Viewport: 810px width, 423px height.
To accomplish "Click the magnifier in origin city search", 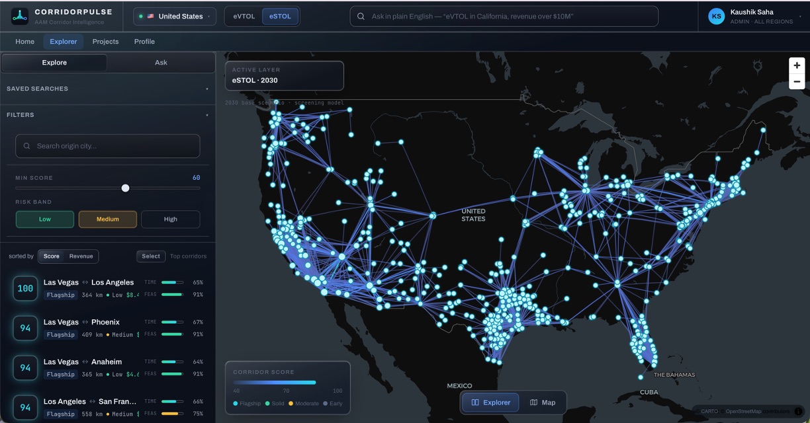I will [x=27, y=146].
